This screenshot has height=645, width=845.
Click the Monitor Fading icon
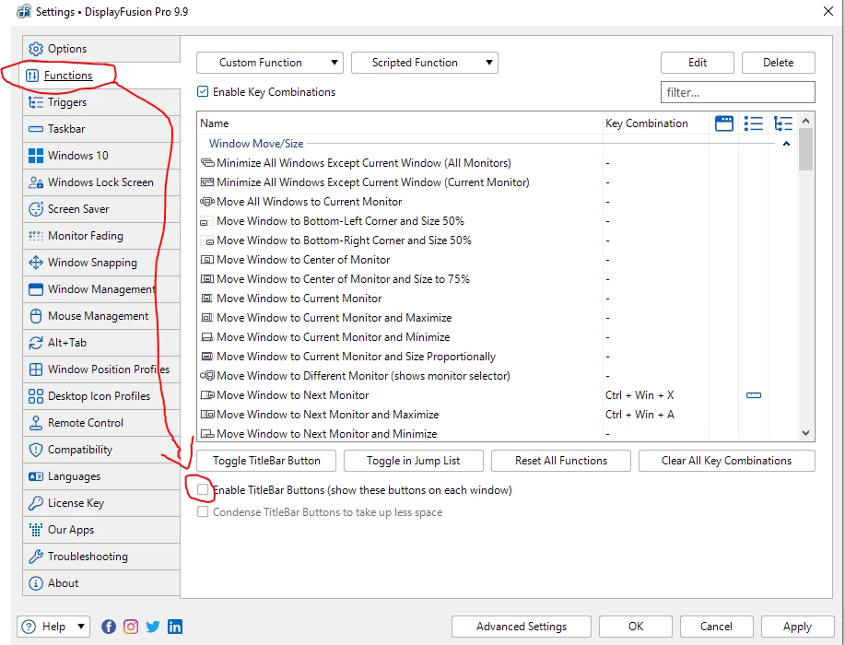(x=36, y=236)
